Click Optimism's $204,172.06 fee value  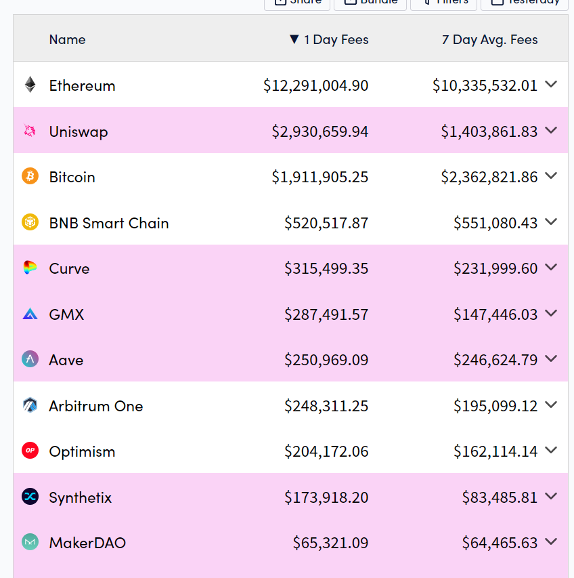point(326,451)
